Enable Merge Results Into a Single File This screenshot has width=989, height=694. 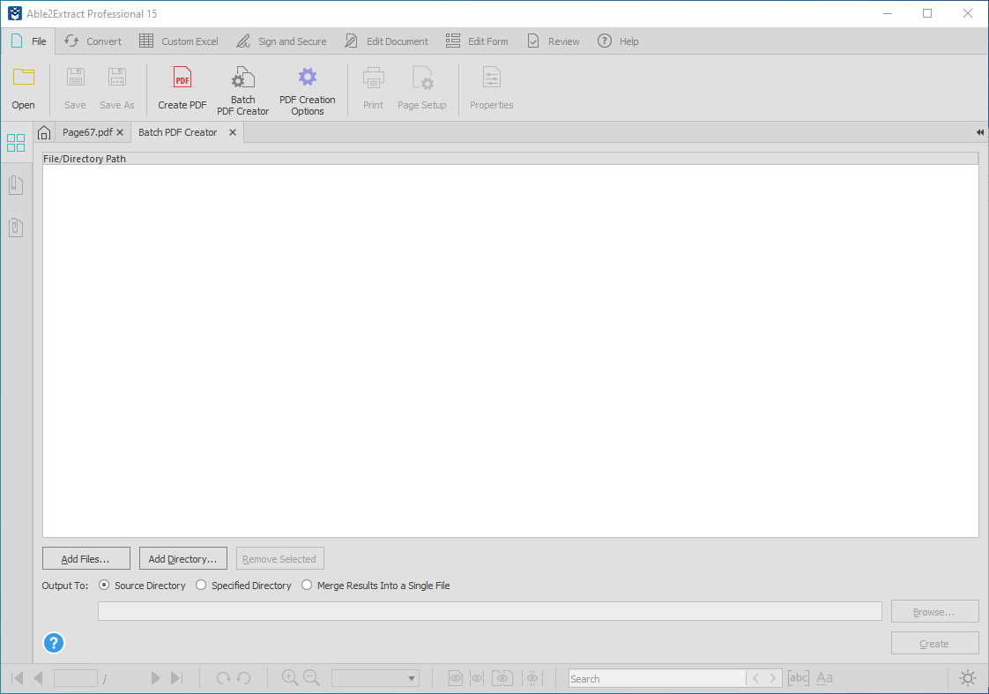(306, 585)
